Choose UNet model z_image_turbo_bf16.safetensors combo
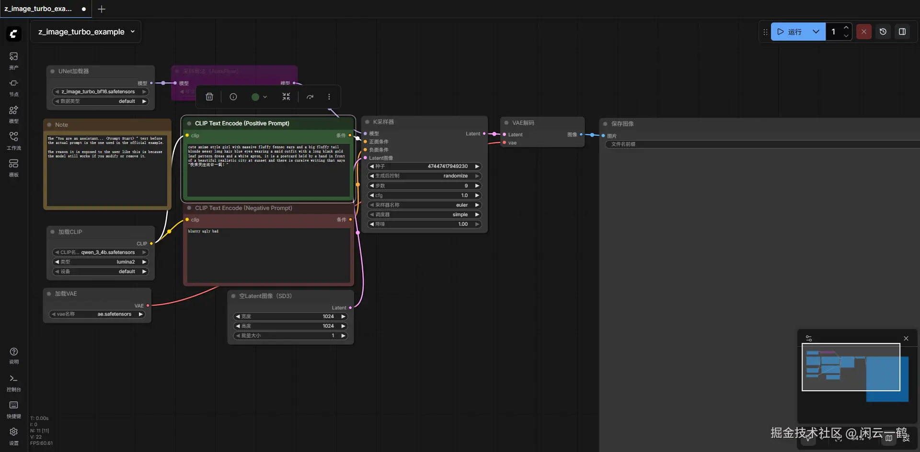Image resolution: width=920 pixels, height=452 pixels. click(x=101, y=92)
